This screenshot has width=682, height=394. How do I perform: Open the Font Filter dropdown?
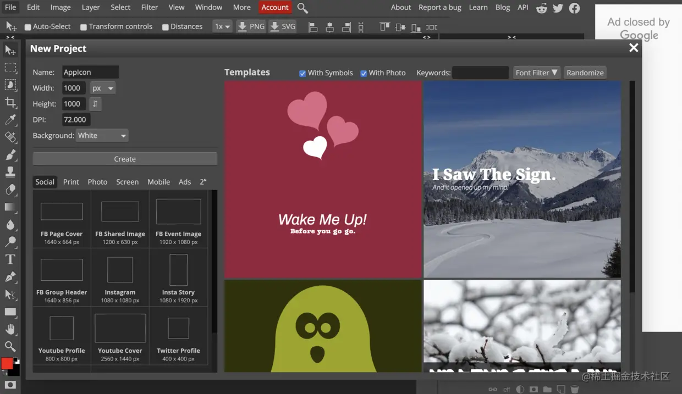pyautogui.click(x=536, y=73)
